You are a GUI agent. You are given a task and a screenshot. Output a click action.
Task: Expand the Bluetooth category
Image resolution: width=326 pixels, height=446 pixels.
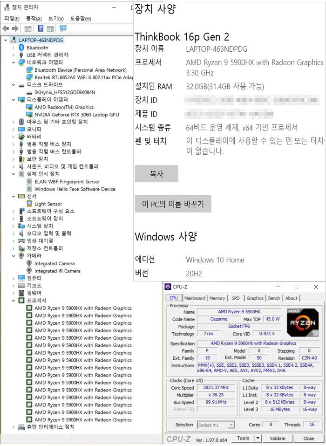coord(13,48)
